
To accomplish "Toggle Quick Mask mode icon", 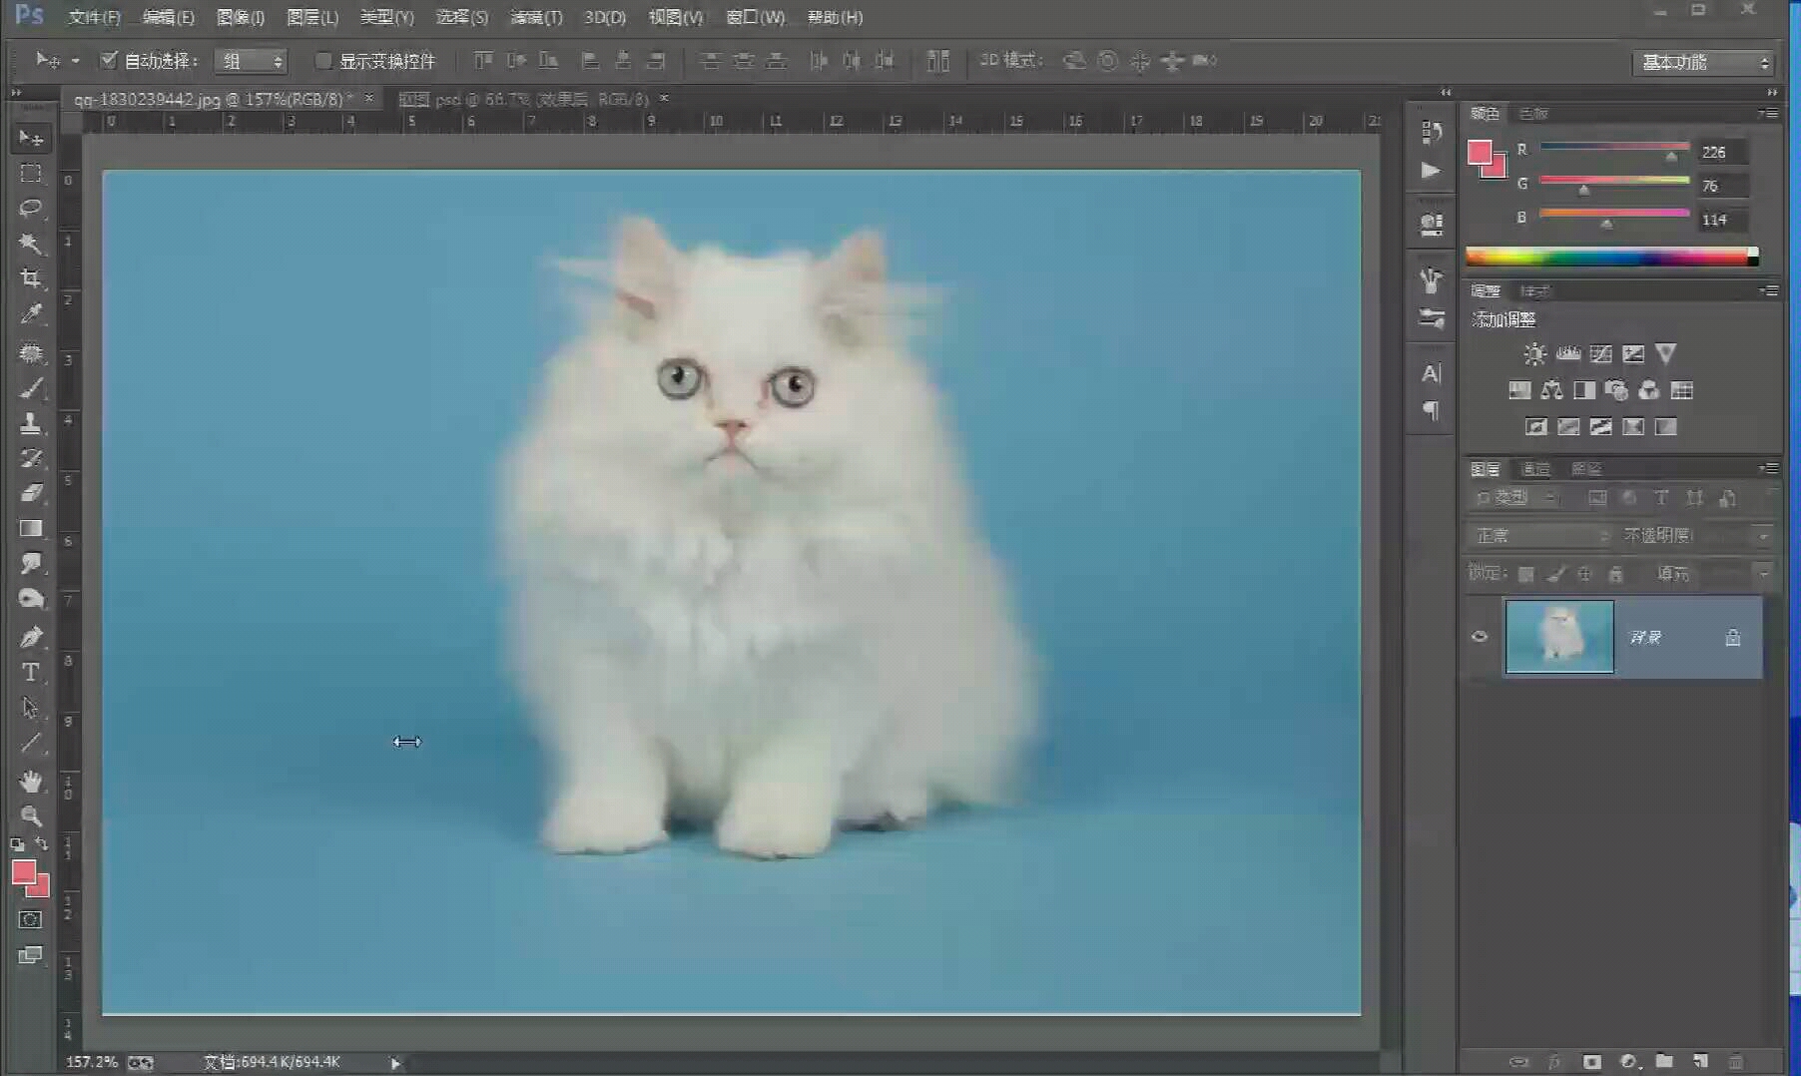I will point(31,919).
